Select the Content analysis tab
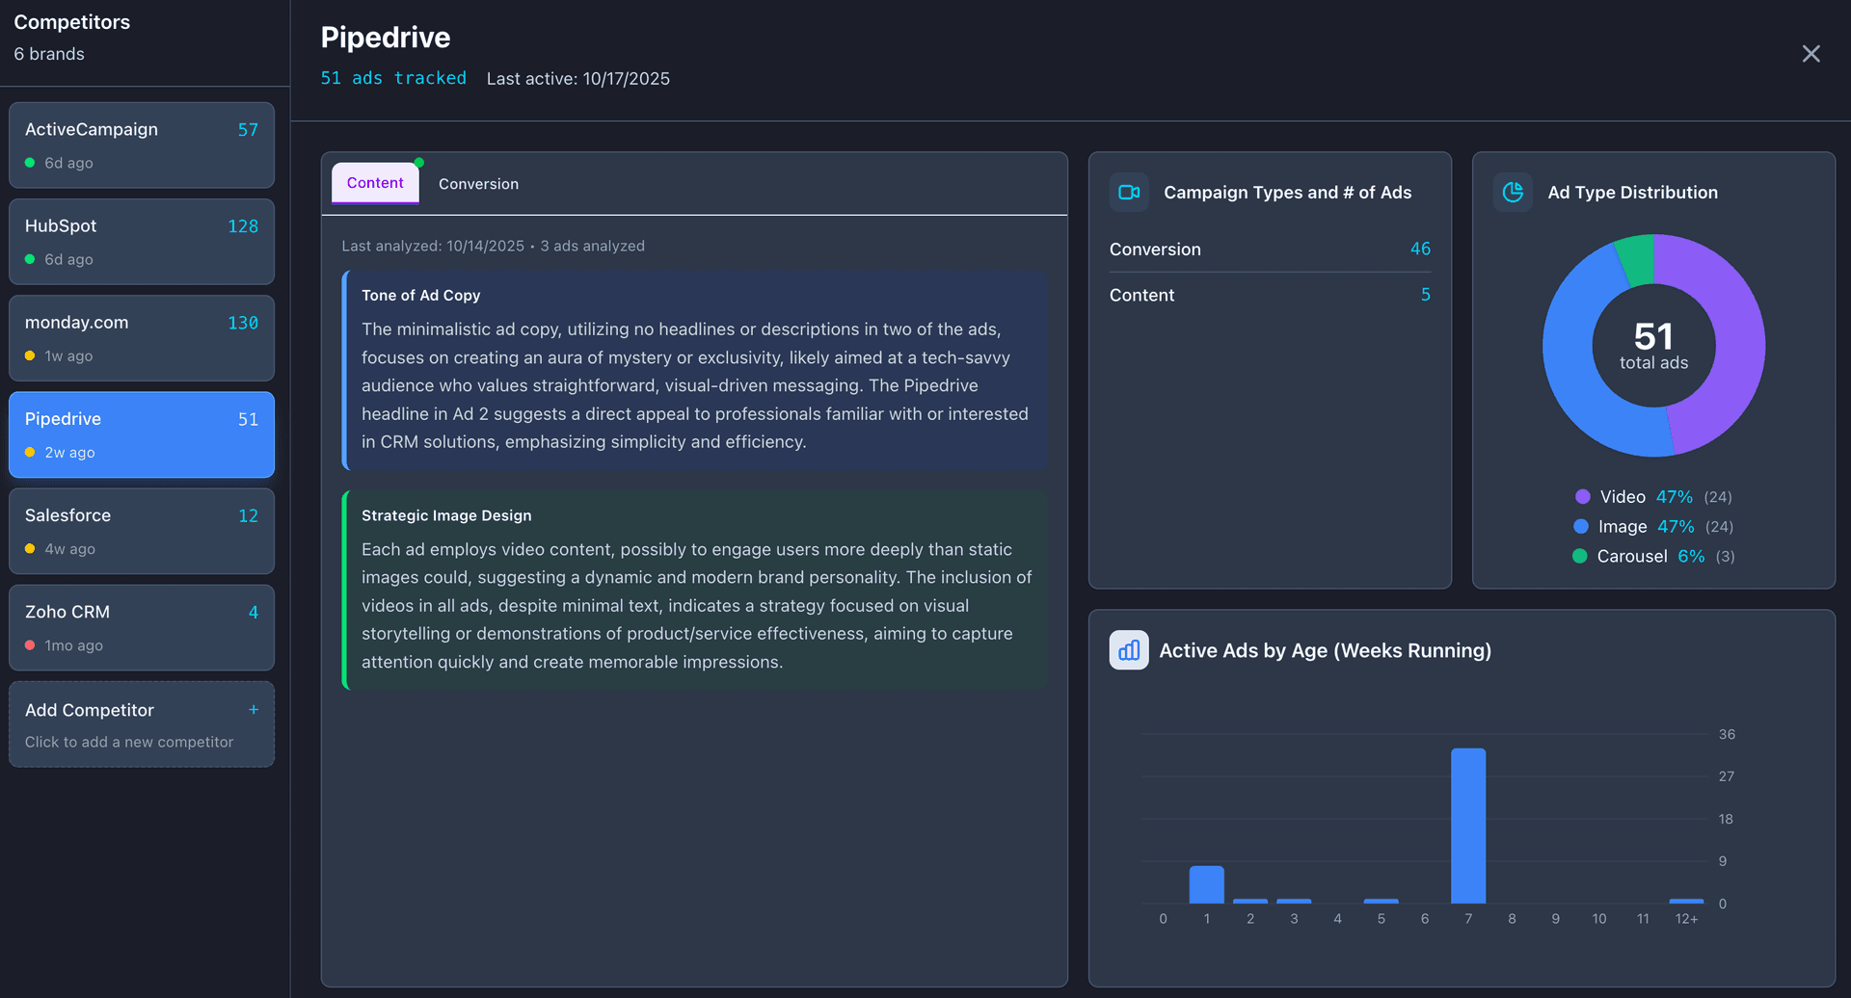Viewport: 1851px width, 998px height. [375, 183]
